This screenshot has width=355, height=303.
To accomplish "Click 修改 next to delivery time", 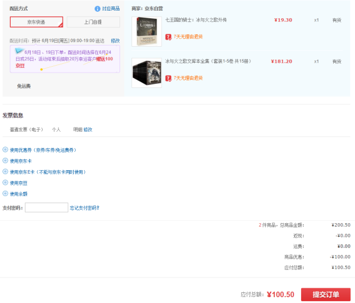I will [x=115, y=41].
